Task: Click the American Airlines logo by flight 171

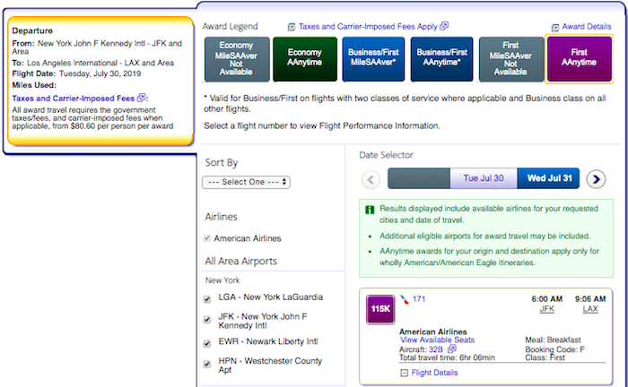Action: (x=405, y=299)
